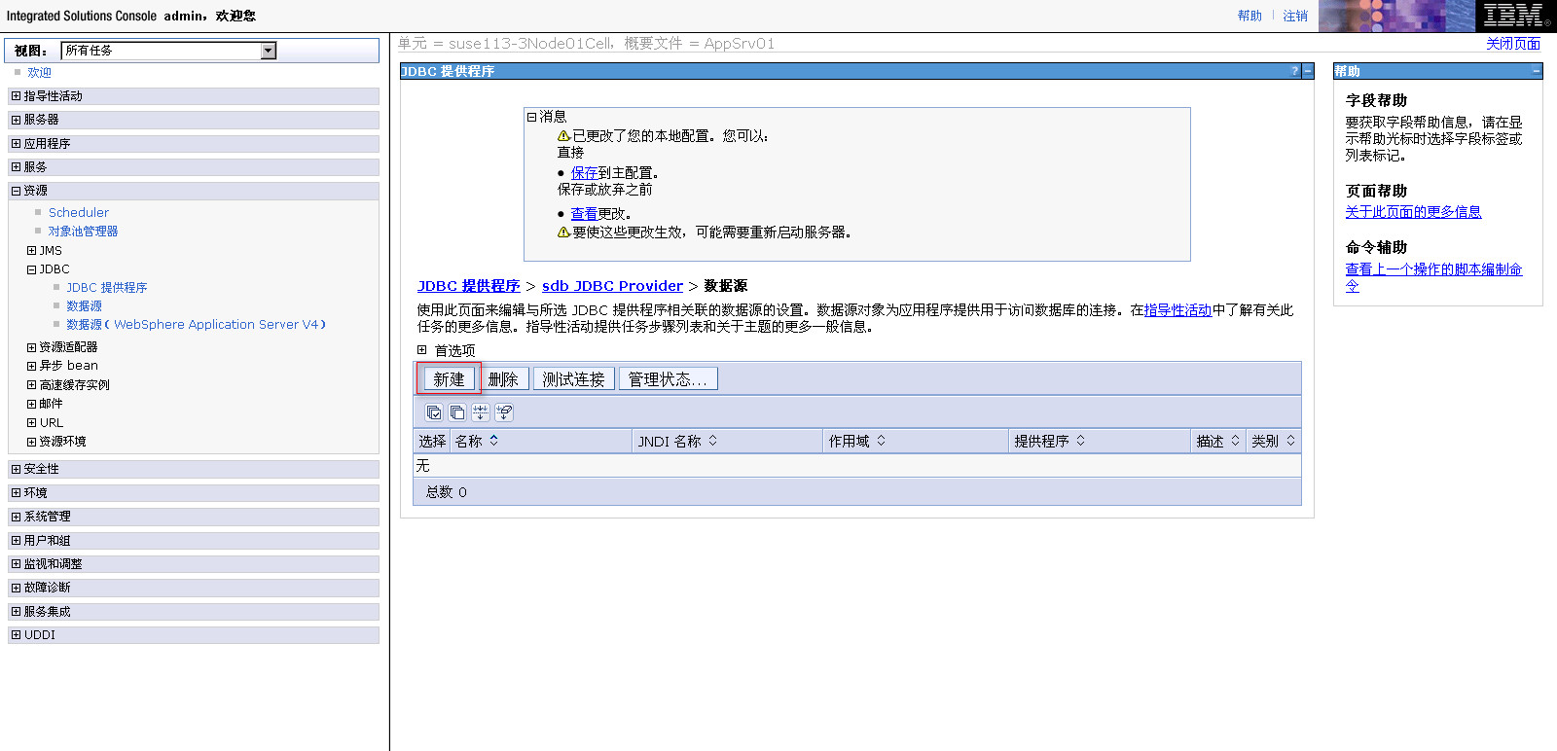Expand 服务 in navigation tree

[16, 167]
